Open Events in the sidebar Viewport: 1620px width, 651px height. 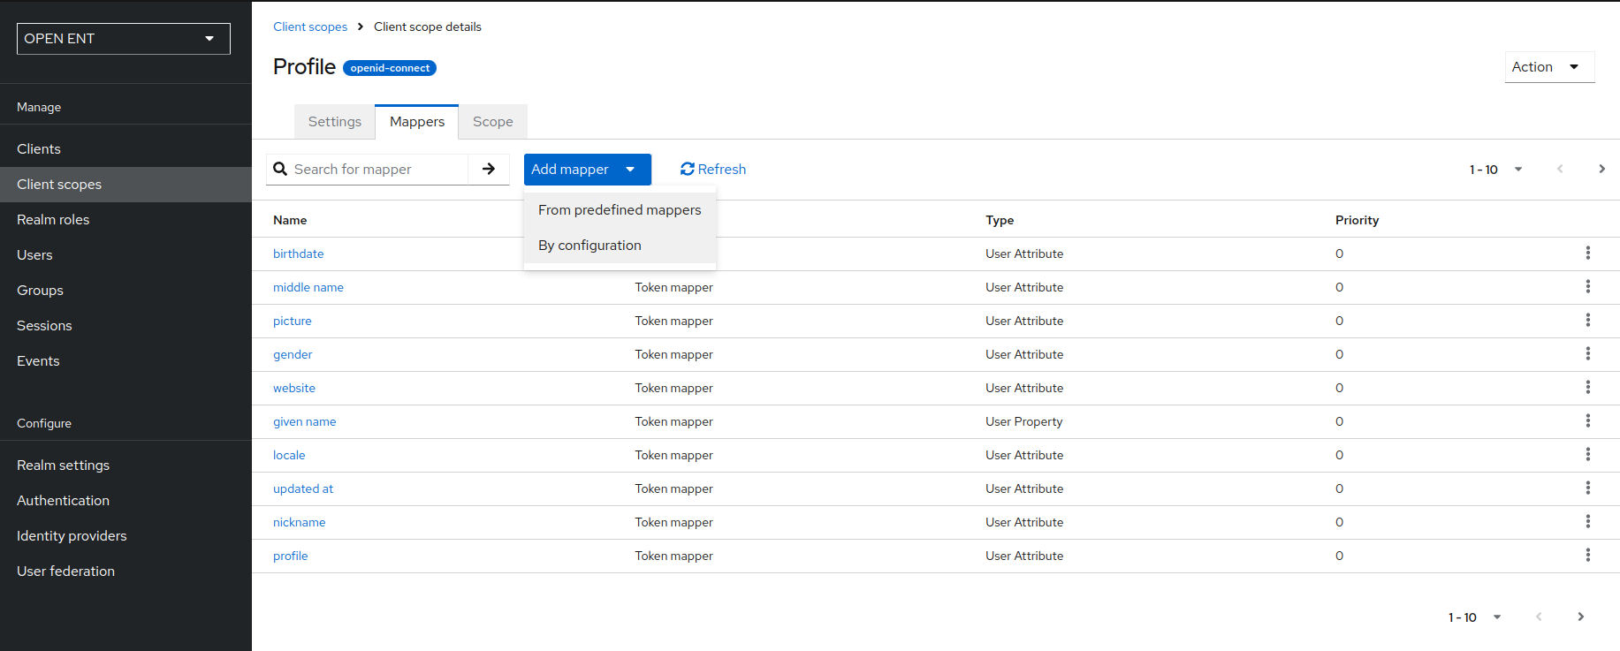point(125,361)
